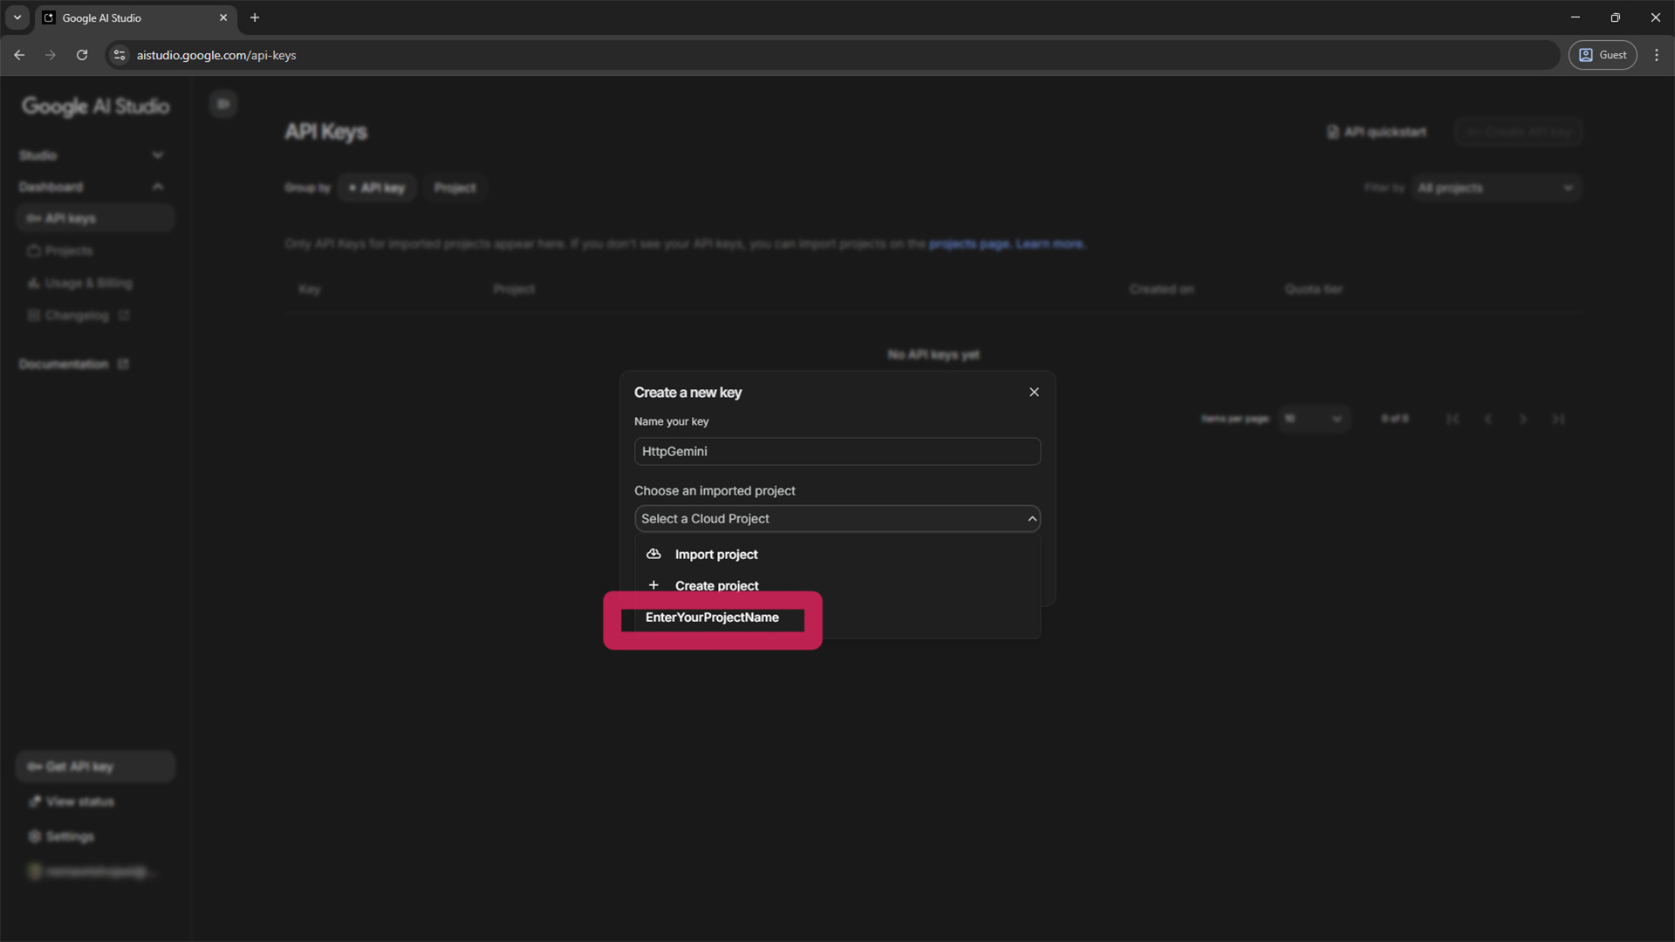Open a new browser tab
This screenshot has height=942, width=1675.
pyautogui.click(x=255, y=17)
